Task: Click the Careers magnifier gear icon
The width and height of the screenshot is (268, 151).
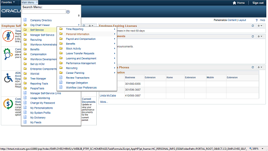Action: point(8,54)
